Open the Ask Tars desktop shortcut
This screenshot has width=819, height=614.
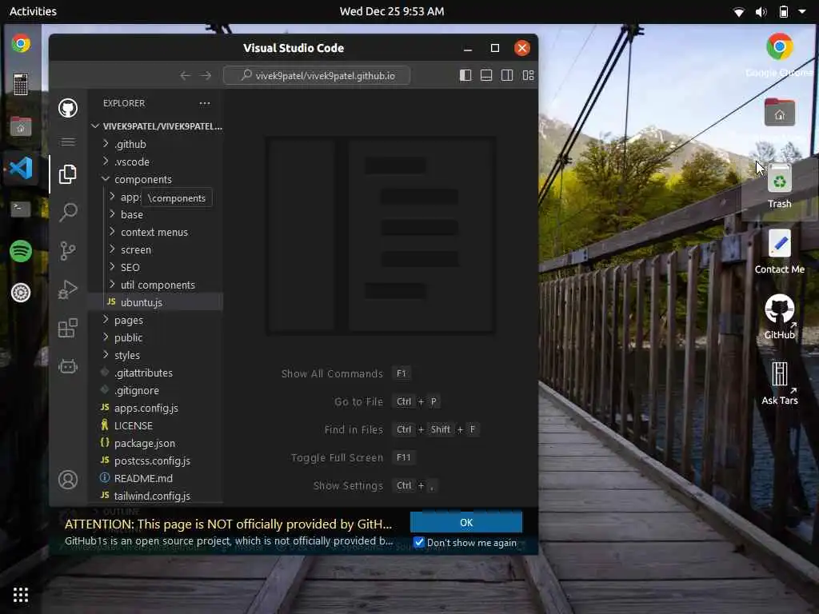(x=779, y=383)
